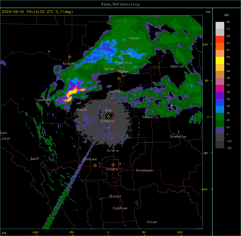Click the Ponoka city label

coord(134,38)
